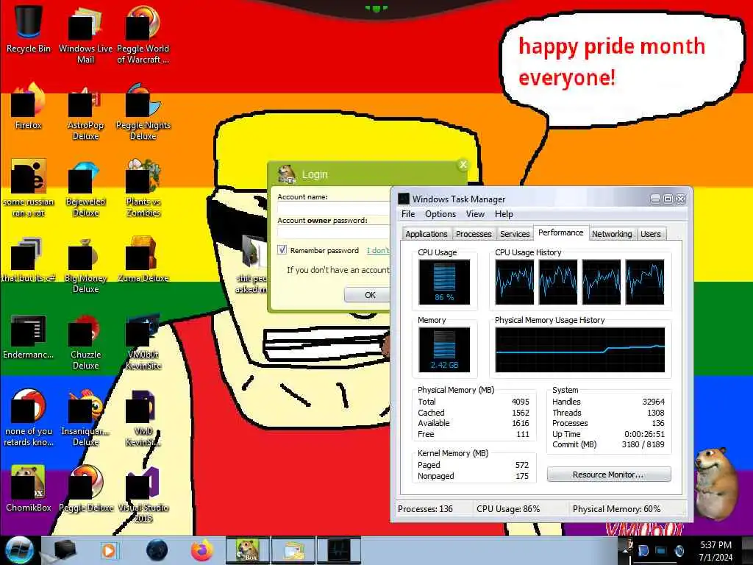Select Big Money Deluxe desktop icon
753x565 pixels.
(x=85, y=265)
